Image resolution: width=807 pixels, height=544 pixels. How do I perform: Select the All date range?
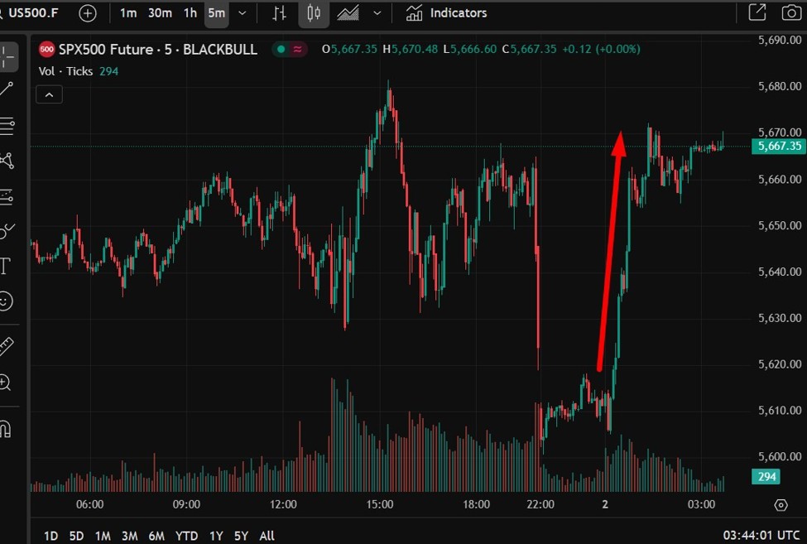click(267, 536)
